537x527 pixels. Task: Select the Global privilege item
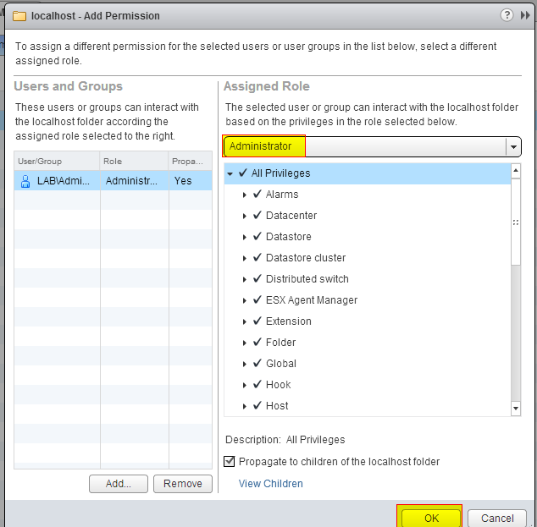280,364
